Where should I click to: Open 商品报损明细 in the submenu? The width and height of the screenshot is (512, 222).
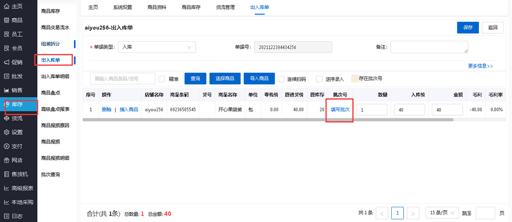pos(55,158)
